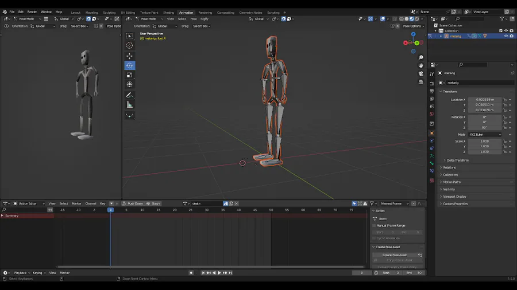Click the Create Pose Asset button
Image resolution: width=517 pixels, height=290 pixels.
395,255
